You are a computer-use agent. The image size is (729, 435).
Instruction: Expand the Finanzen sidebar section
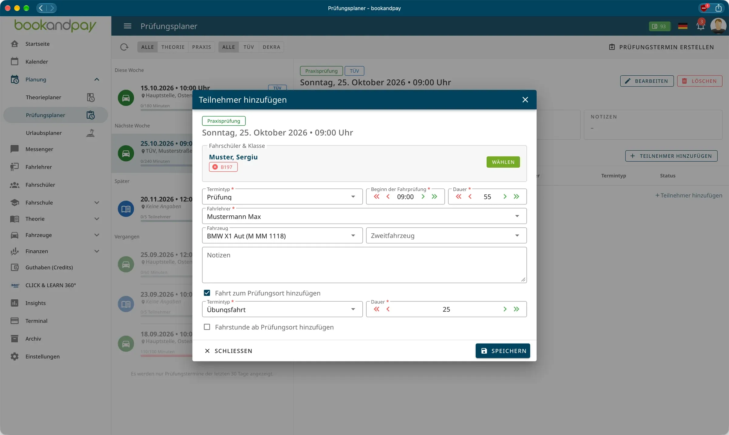click(97, 251)
